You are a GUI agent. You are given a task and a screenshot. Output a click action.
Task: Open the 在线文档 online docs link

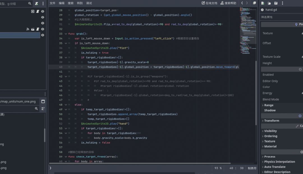[x=209, y=3]
